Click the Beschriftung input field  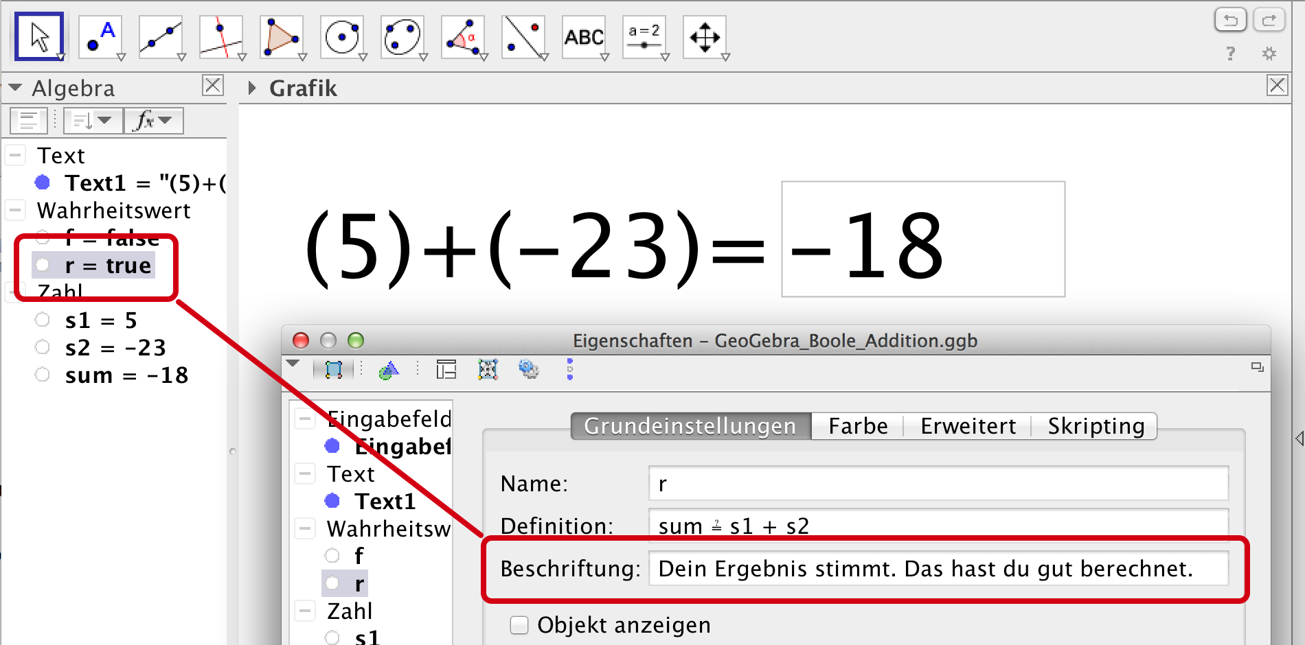pyautogui.click(x=938, y=569)
